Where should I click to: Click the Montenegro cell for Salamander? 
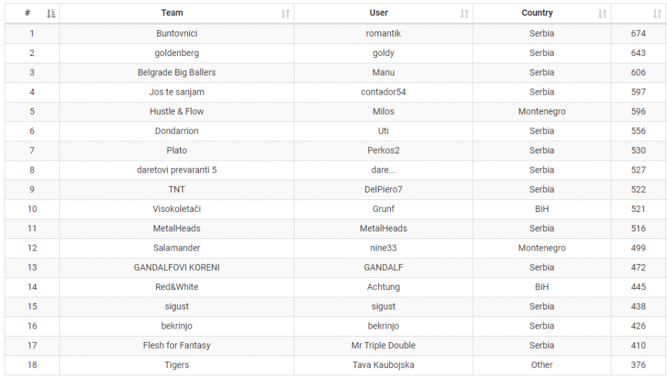click(x=542, y=248)
